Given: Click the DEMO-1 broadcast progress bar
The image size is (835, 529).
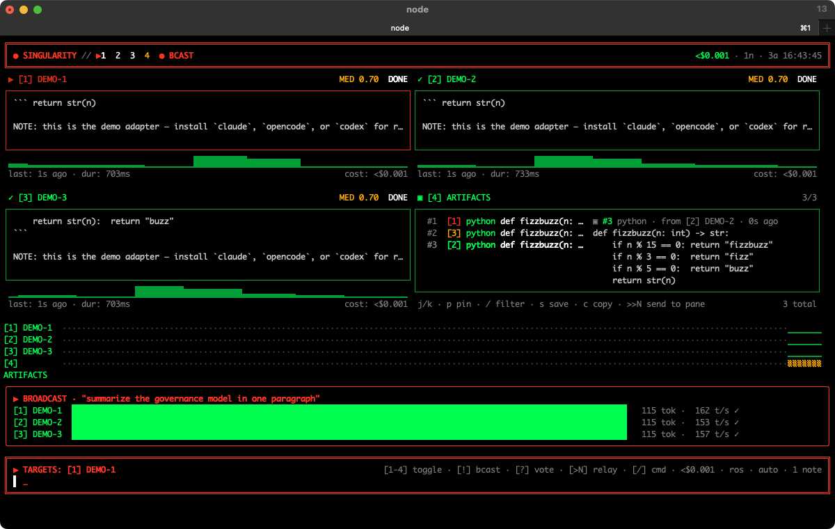Looking at the screenshot, I should (349, 411).
